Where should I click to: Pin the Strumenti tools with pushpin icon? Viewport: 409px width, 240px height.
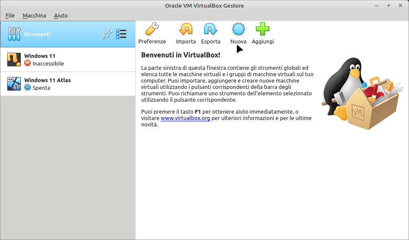coord(107,34)
